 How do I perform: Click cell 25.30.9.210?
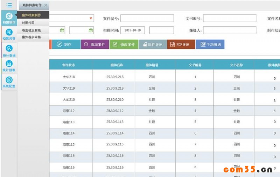click(115, 99)
